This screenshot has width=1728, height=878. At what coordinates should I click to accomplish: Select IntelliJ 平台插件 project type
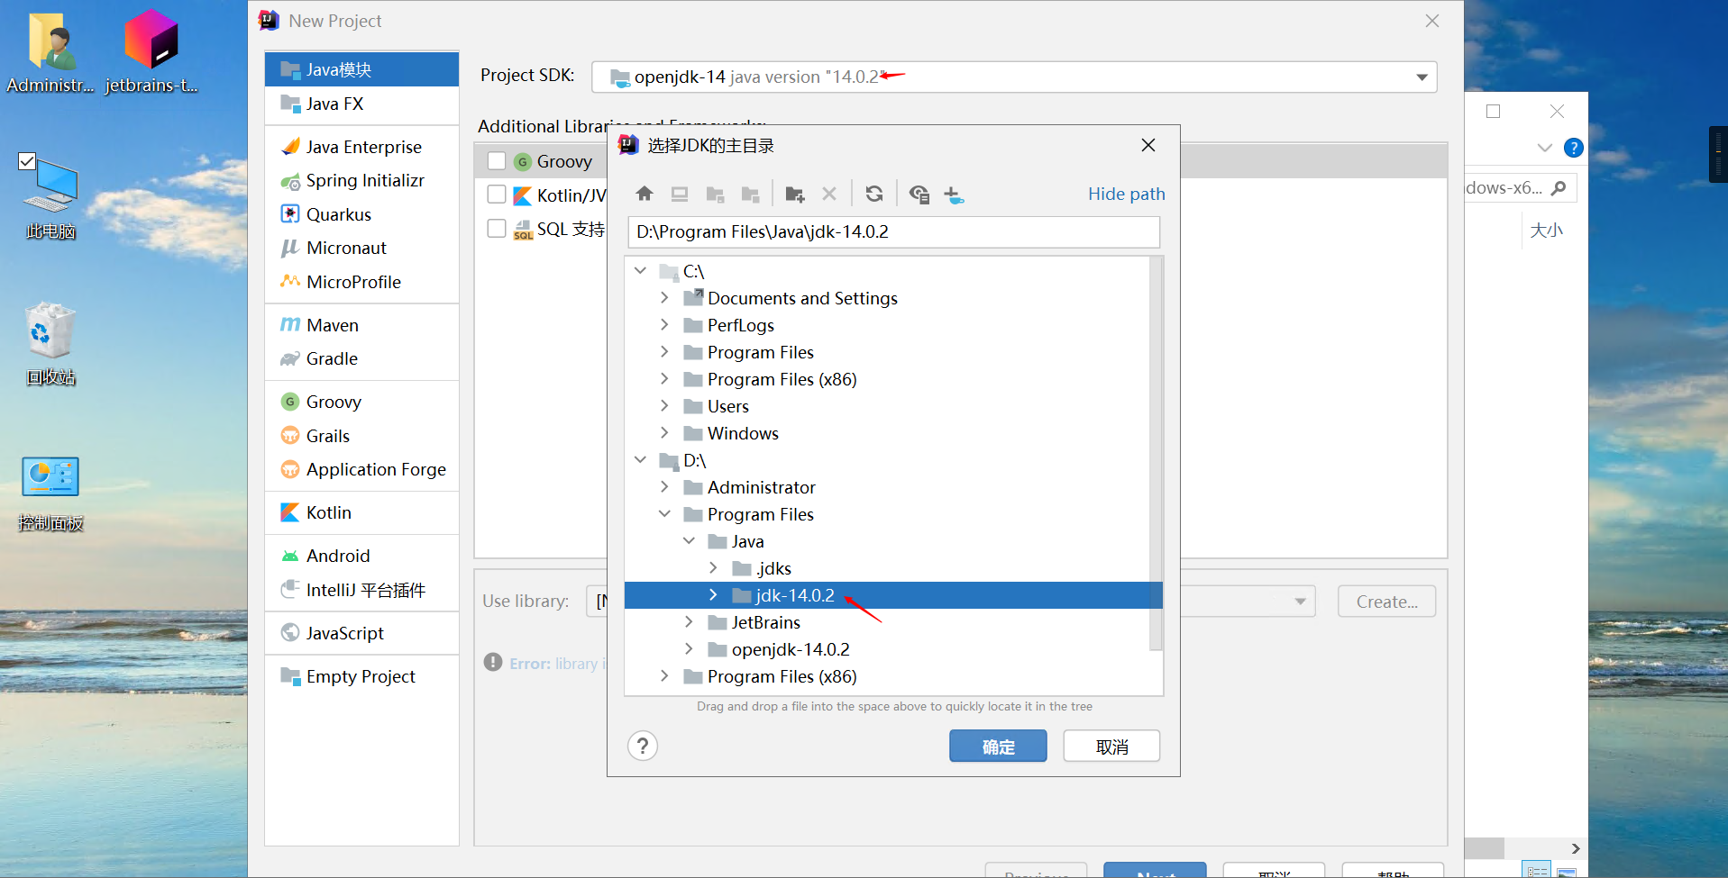(x=361, y=590)
